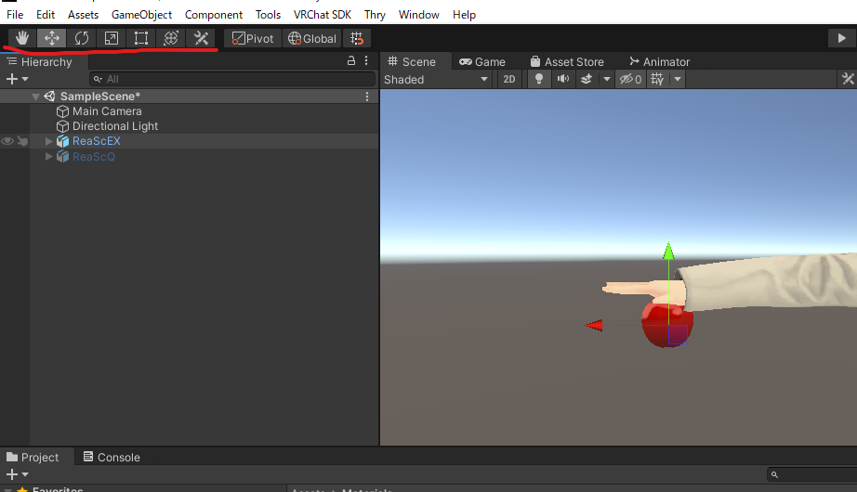857x492 pixels.
Task: Click the Main Camera cube icon
Action: point(63,111)
